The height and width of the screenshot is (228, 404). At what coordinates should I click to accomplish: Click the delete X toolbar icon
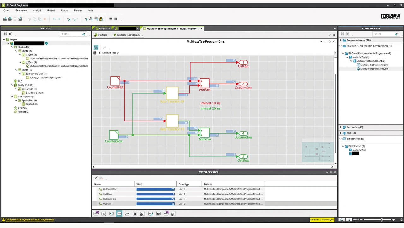coord(45,19)
